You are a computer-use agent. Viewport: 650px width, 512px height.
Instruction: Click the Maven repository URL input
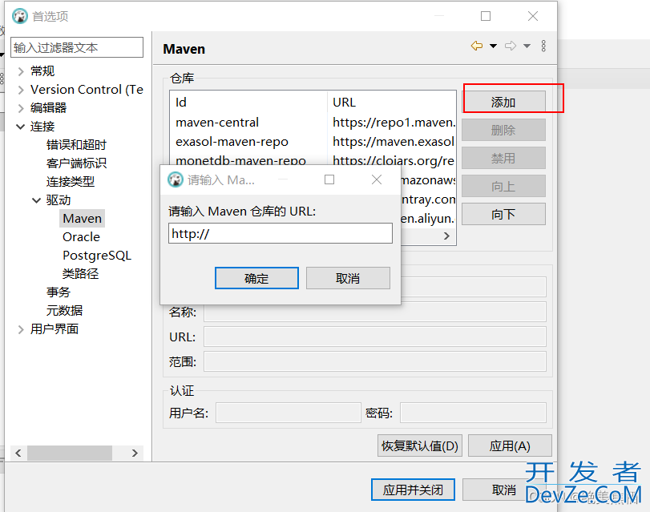[281, 233]
